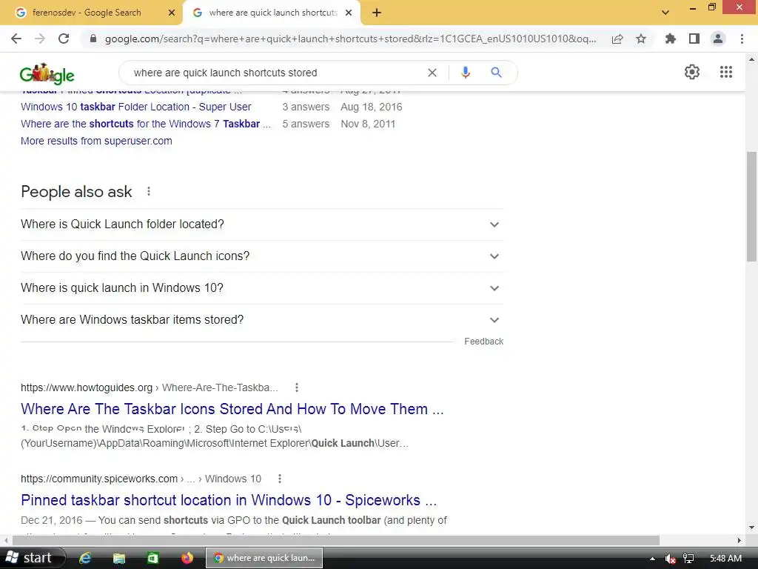The image size is (758, 569).
Task: Open File Explorer from taskbar
Action: click(x=119, y=558)
